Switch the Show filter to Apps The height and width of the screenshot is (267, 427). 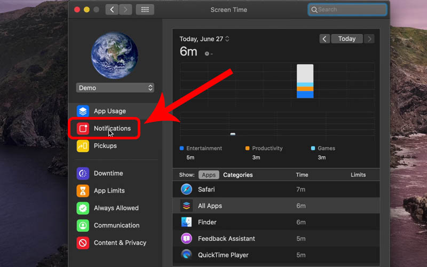pos(209,175)
